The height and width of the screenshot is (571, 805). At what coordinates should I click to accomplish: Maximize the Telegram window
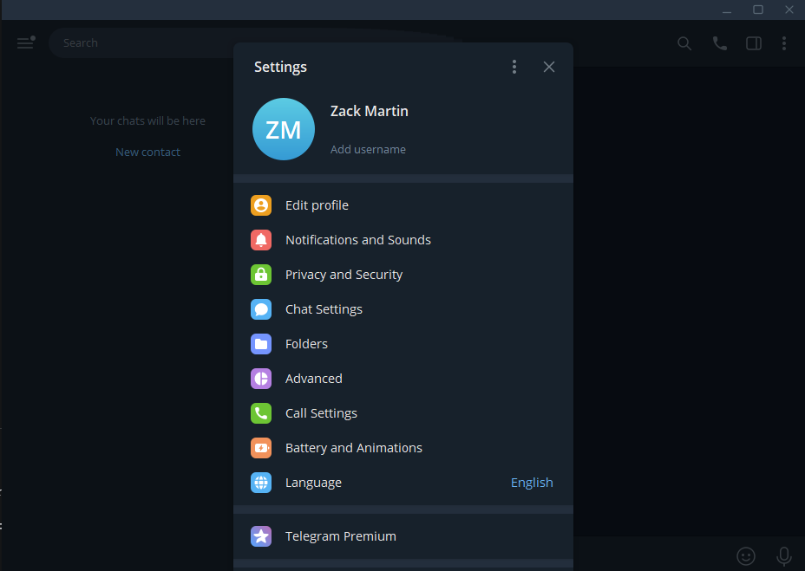pos(758,10)
